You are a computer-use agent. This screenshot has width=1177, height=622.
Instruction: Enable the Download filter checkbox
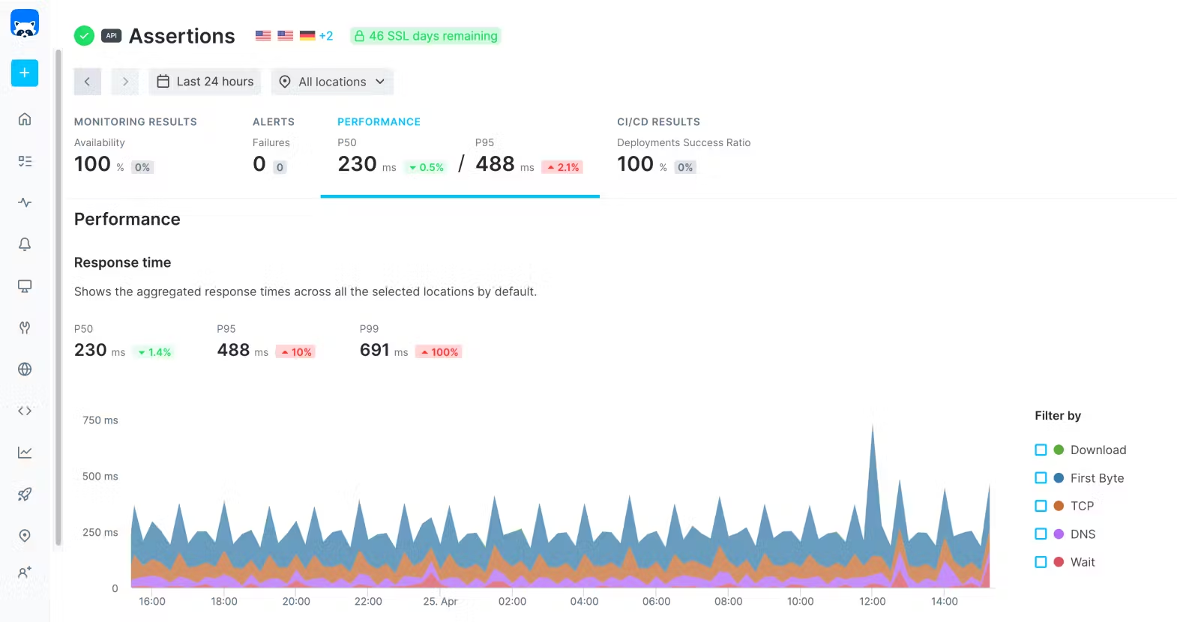tap(1041, 450)
